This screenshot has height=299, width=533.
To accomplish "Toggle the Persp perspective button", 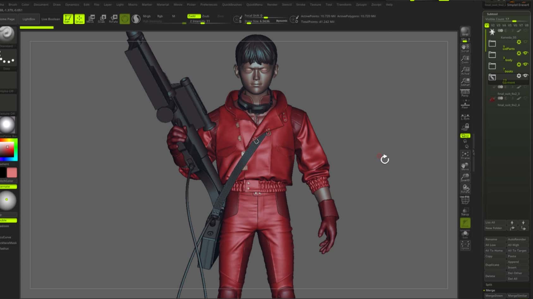I will pos(465,93).
